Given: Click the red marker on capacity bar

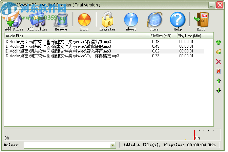Looking at the screenshot, I should click(194, 134).
